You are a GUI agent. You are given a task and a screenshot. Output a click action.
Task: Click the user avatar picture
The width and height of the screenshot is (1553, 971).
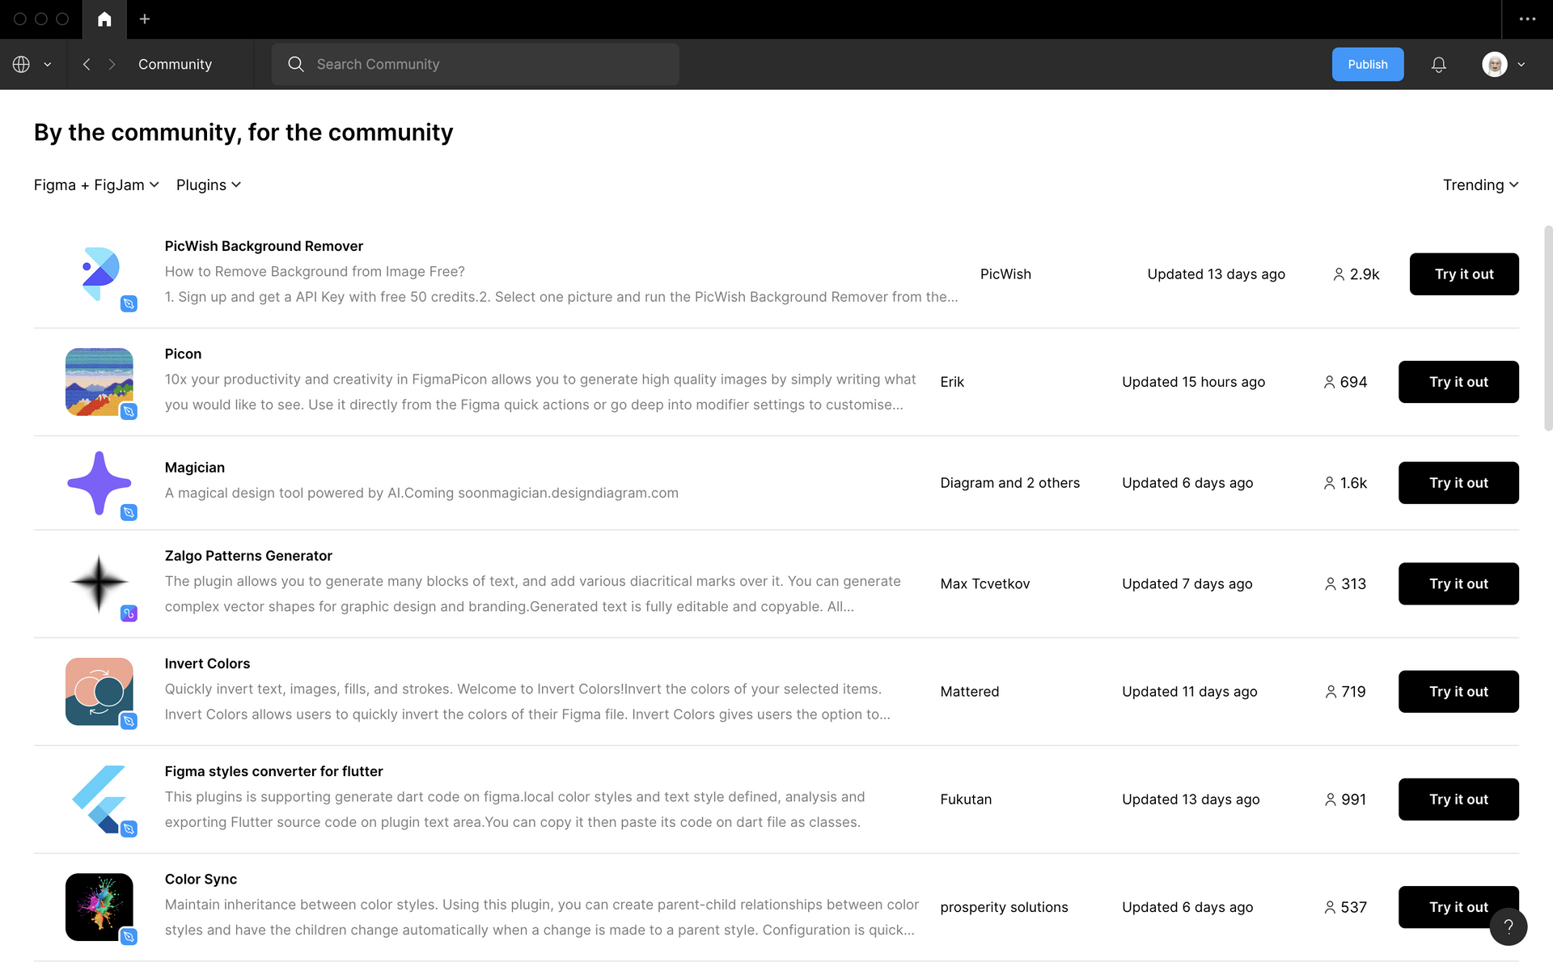click(1496, 64)
